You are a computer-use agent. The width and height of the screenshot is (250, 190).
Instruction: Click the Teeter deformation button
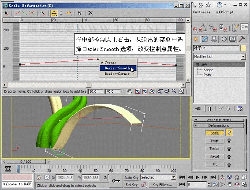pos(215,149)
